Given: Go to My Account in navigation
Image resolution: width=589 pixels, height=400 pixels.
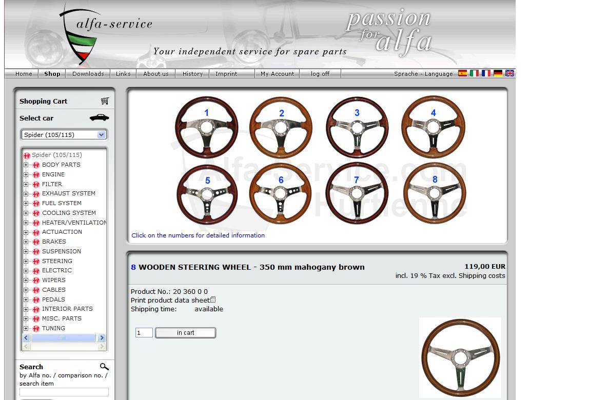Looking at the screenshot, I should (277, 74).
